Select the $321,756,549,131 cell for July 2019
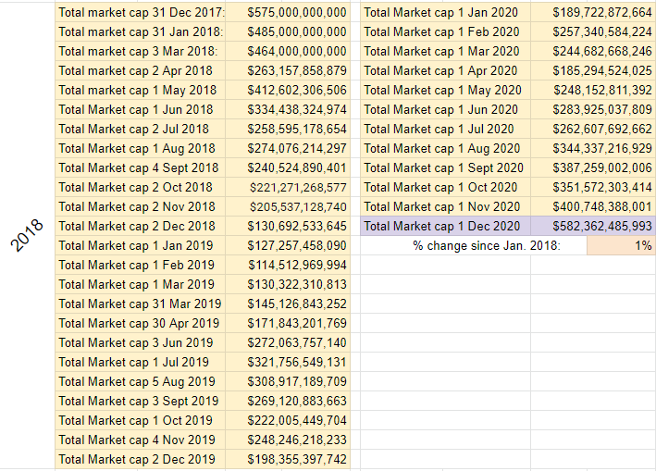656x471 pixels. [288, 362]
